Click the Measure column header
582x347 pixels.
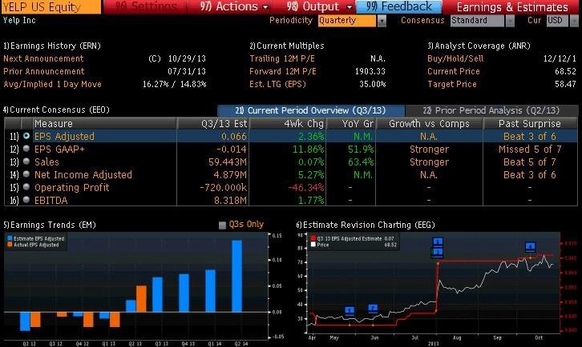pos(105,123)
